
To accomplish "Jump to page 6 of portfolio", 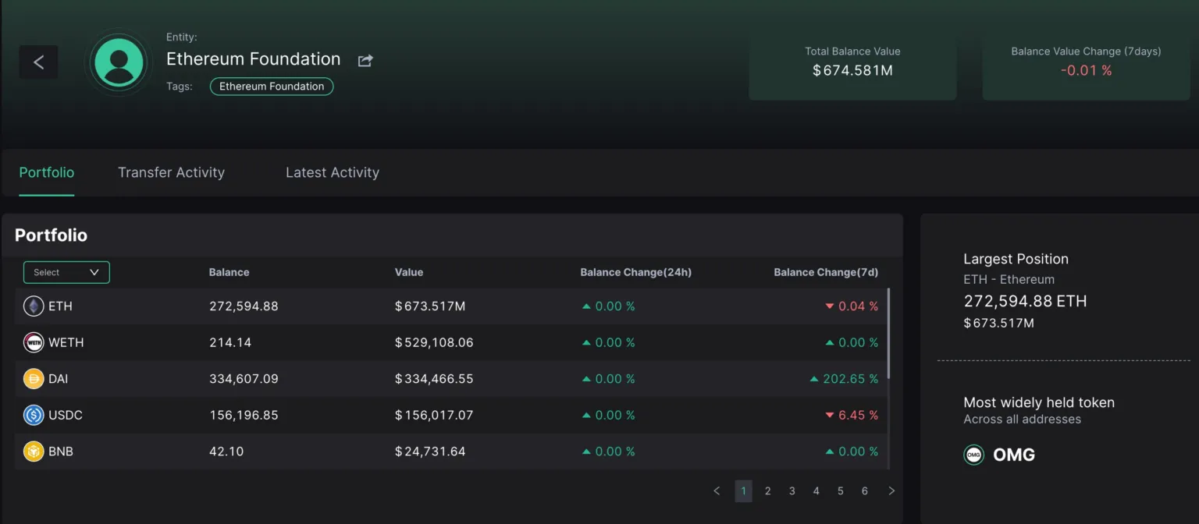I will pyautogui.click(x=864, y=491).
